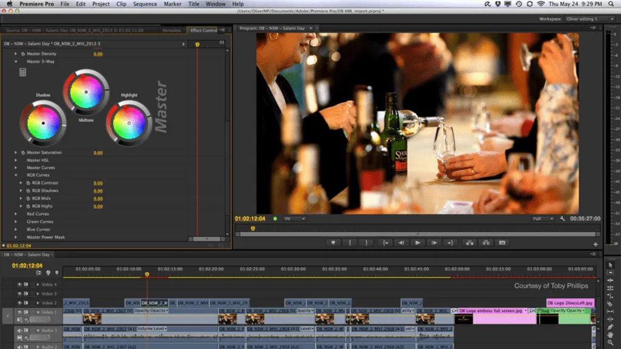Select the DB – NSW – Salami Day timeline tab

tap(27, 255)
